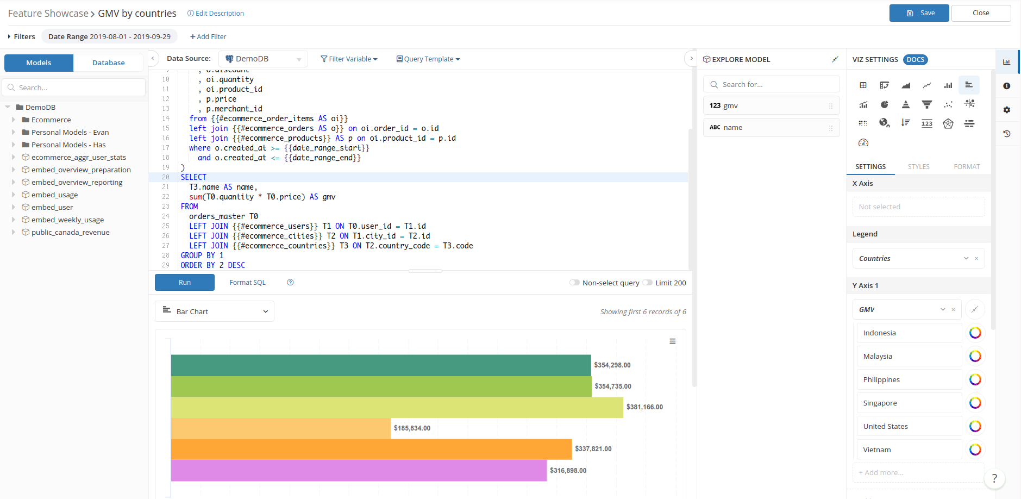1021x499 pixels.
Task: Toggle the Non-select query switch
Action: (575, 282)
